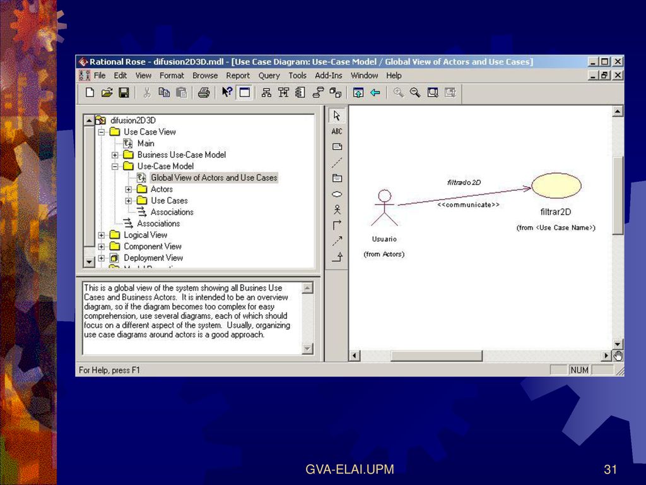Expand the Actors folder
Image resolution: width=646 pixels, height=485 pixels.
(x=129, y=189)
